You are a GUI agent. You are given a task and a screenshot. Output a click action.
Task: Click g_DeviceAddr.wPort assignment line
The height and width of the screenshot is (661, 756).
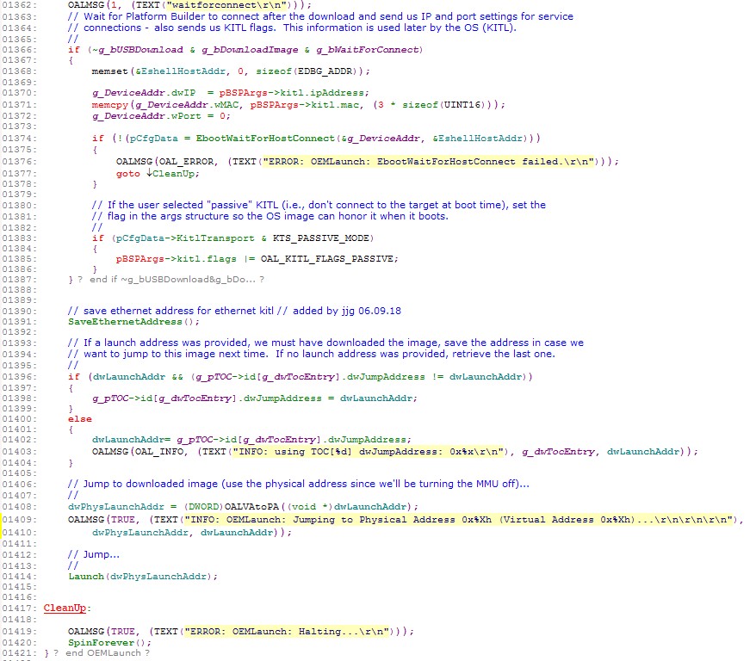point(161,116)
